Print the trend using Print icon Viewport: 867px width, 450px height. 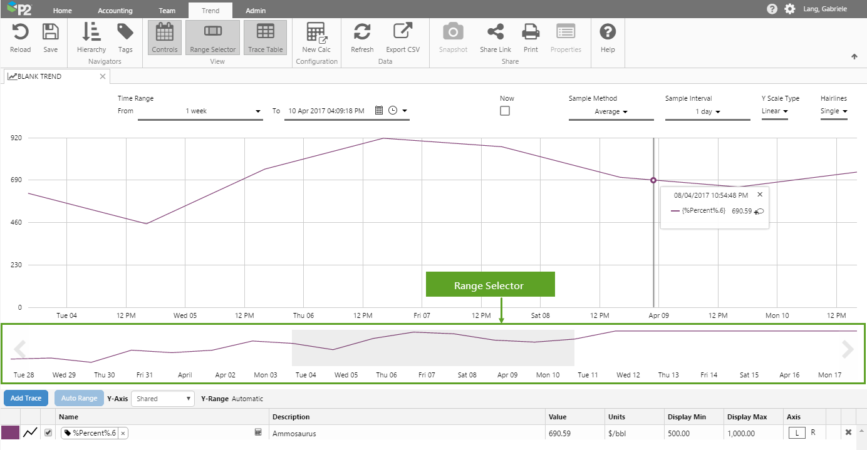pos(531,33)
